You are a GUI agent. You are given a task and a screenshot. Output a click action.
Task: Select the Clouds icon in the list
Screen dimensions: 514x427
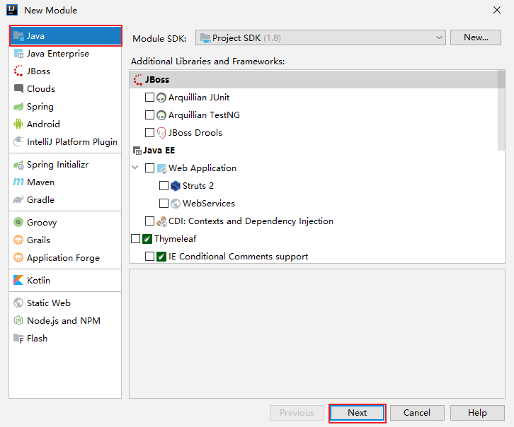[19, 89]
